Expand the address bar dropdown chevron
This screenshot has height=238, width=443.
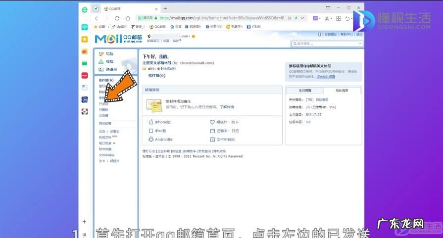click(302, 18)
